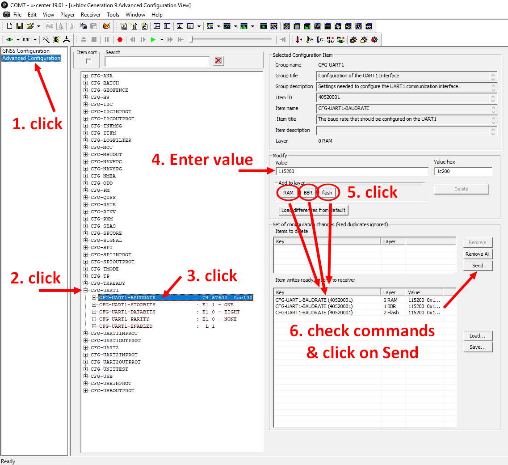The height and width of the screenshot is (465, 508).
Task: Open the Histogram view bar-chart icon
Action: pos(244,26)
